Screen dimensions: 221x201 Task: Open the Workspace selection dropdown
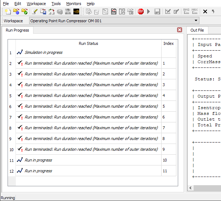pyautogui.click(x=196, y=21)
